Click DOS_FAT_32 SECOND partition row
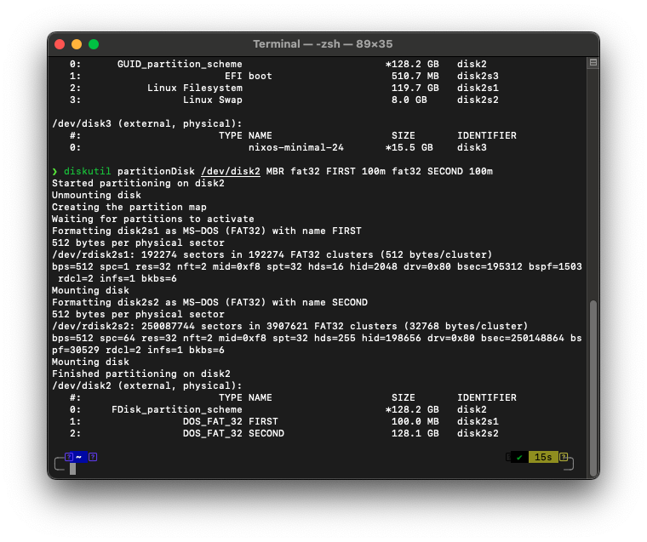647x542 pixels. [x=233, y=434]
